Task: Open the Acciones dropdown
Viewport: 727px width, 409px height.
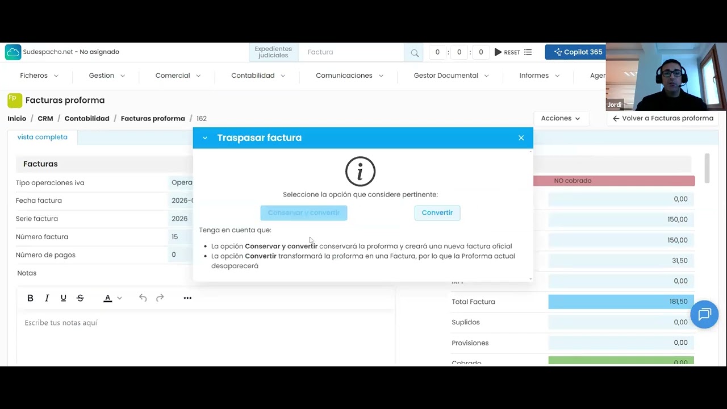Action: [561, 119]
